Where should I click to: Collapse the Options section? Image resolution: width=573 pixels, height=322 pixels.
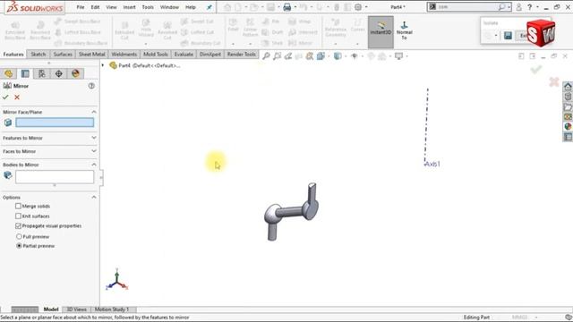pos(94,197)
